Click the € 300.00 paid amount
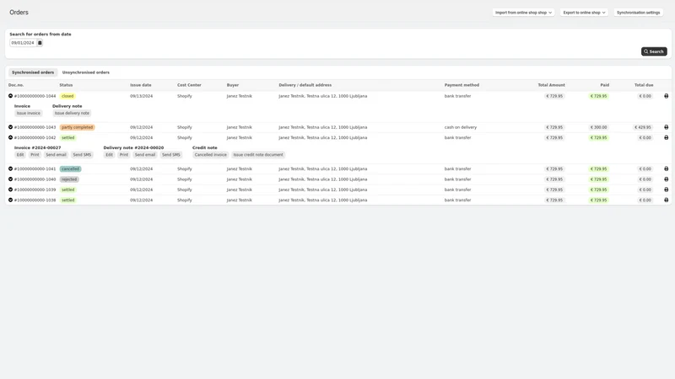The width and height of the screenshot is (675, 379). point(598,127)
